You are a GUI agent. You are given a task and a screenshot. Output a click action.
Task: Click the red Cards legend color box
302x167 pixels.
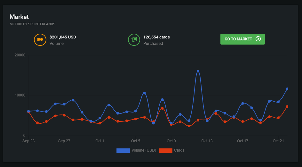coord(165,150)
